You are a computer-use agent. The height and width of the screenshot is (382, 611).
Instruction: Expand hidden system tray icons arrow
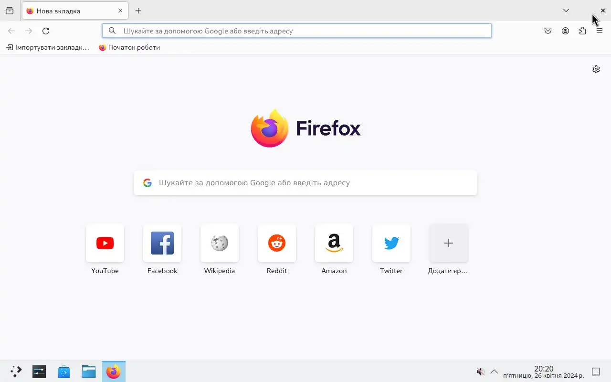(x=494, y=371)
